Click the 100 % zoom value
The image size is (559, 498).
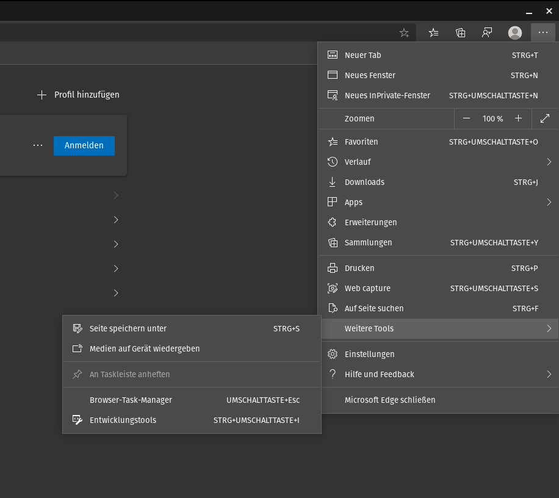pos(492,119)
